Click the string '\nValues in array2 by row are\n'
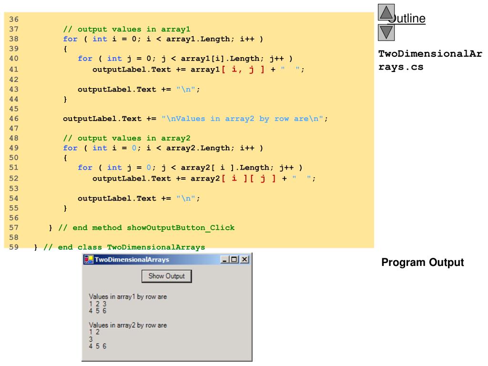The image size is (488, 366). pos(242,119)
